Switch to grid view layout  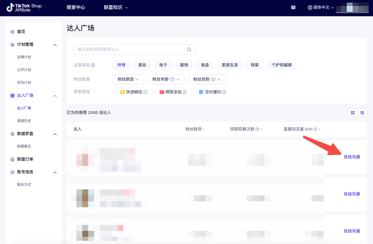353,113
